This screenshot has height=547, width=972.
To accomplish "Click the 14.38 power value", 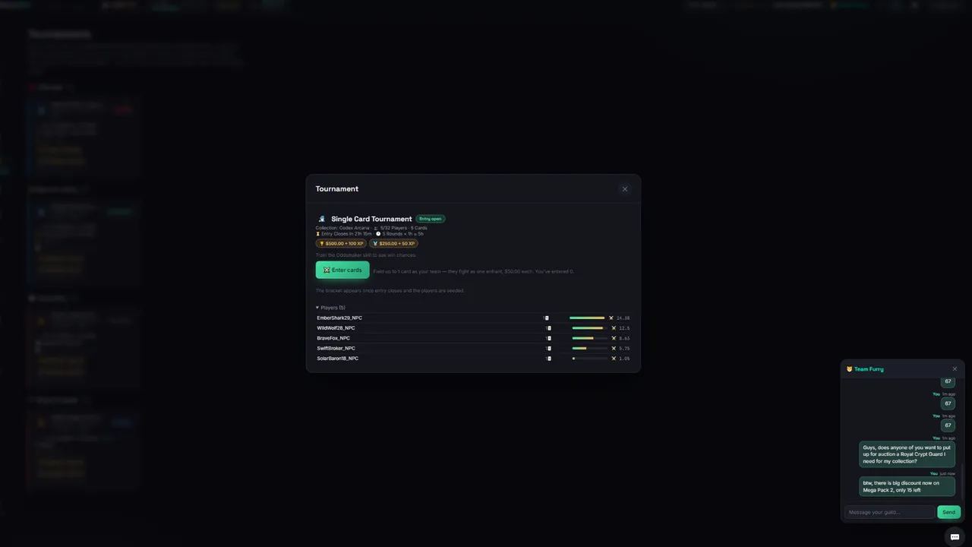I will point(623,318).
